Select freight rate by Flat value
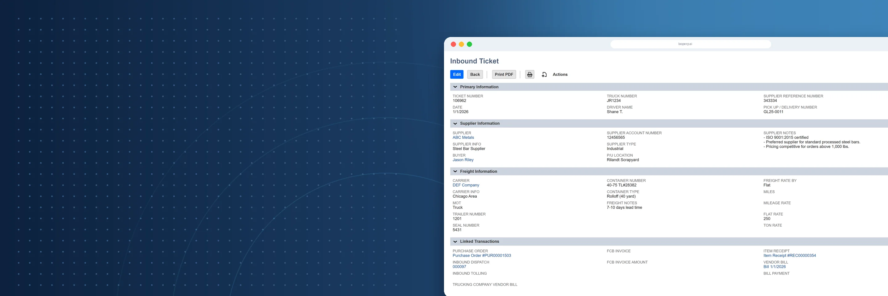888x296 pixels. (767, 185)
